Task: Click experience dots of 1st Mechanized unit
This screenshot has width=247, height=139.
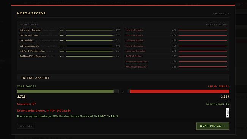Action: click(62, 46)
